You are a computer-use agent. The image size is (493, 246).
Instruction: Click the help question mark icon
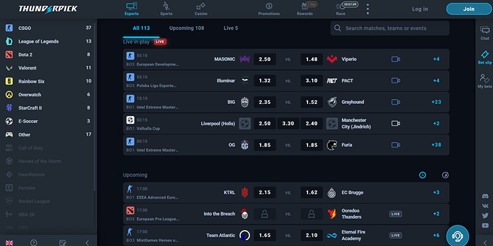click(33, 242)
